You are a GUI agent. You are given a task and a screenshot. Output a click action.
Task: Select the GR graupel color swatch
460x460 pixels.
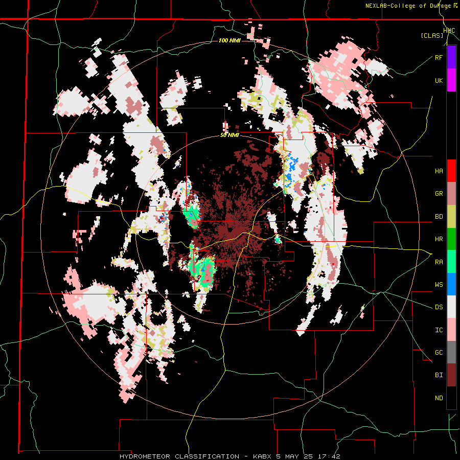tap(451, 194)
